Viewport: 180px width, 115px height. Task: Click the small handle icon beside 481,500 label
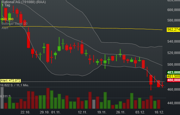tap(166, 76)
